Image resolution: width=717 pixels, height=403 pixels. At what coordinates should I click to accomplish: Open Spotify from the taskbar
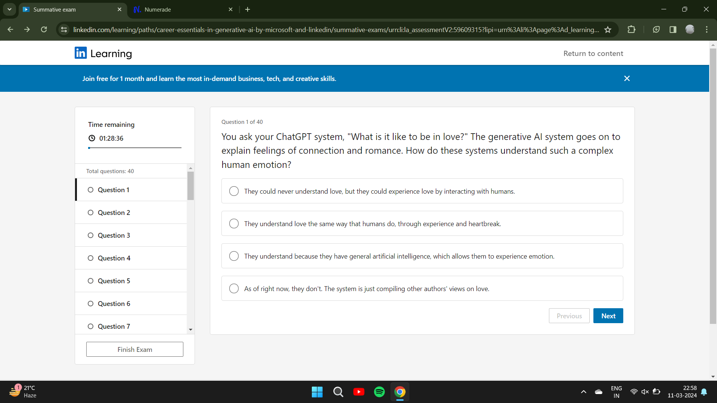click(379, 392)
